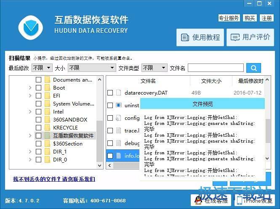Image resolution: width=280 pixels, height=209 pixels.
Task: Open the 大小 size dropdown
Action: pyautogui.click(x=92, y=68)
